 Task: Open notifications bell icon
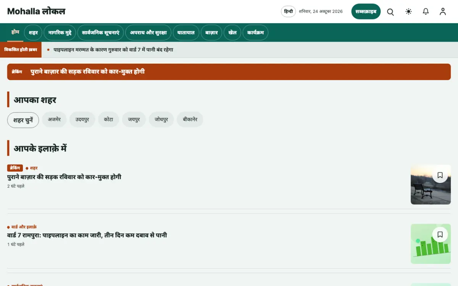tap(426, 11)
